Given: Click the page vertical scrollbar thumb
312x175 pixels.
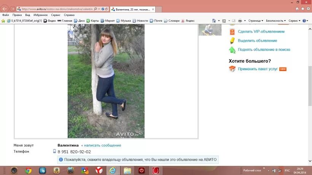Looking at the screenshot, I should pos(310,86).
